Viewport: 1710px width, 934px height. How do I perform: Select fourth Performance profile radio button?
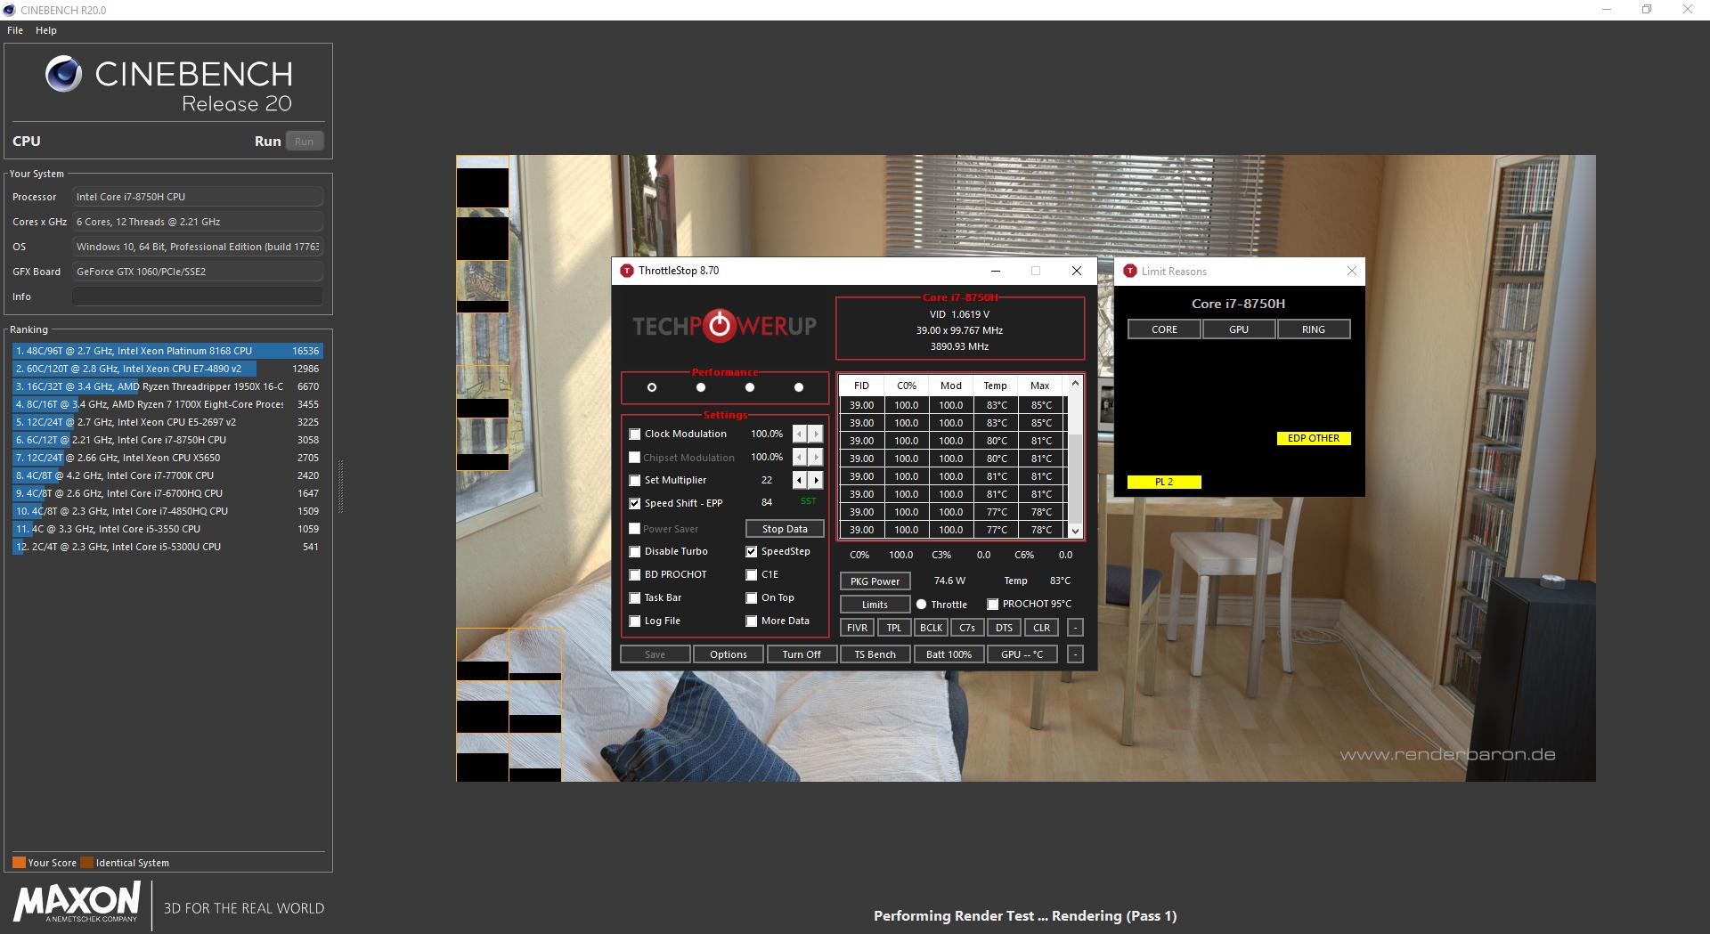tap(799, 387)
